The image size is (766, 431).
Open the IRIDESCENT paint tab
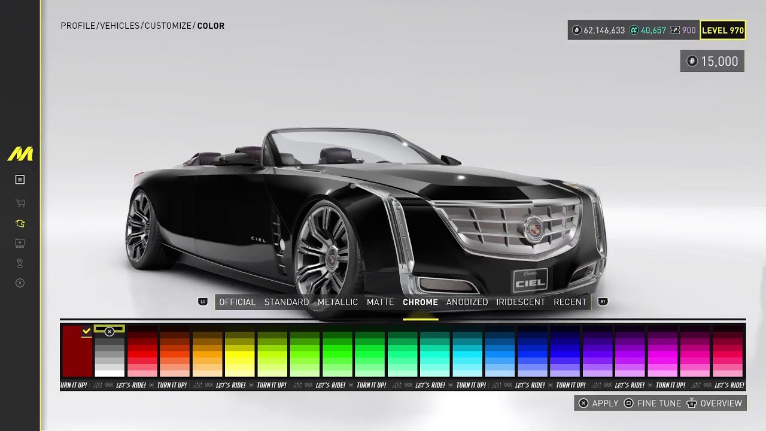point(521,302)
